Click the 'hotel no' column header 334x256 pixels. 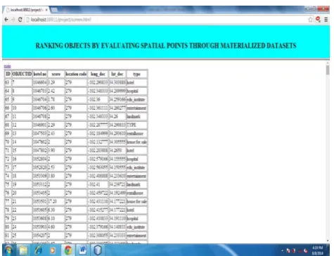point(40,74)
